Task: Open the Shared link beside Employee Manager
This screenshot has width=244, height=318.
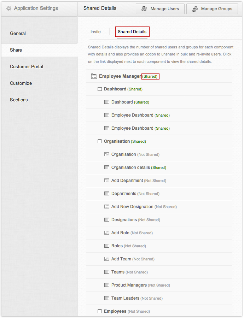Action: 150,77
